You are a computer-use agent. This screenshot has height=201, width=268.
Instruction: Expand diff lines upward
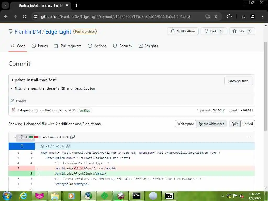pos(22,146)
